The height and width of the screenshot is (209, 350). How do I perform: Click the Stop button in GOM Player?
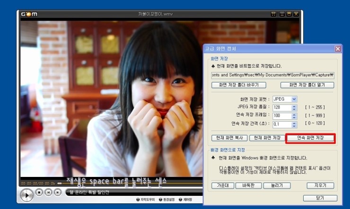39,192
